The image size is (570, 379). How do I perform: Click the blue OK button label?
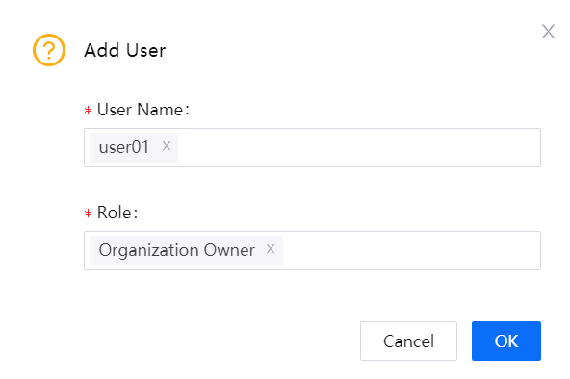(506, 341)
